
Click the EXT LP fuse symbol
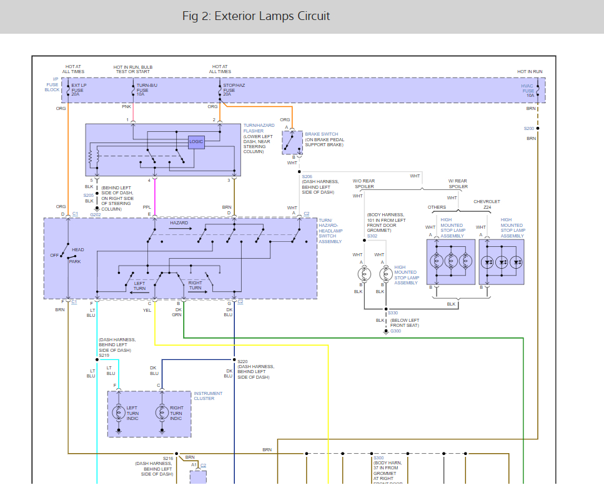tap(68, 90)
